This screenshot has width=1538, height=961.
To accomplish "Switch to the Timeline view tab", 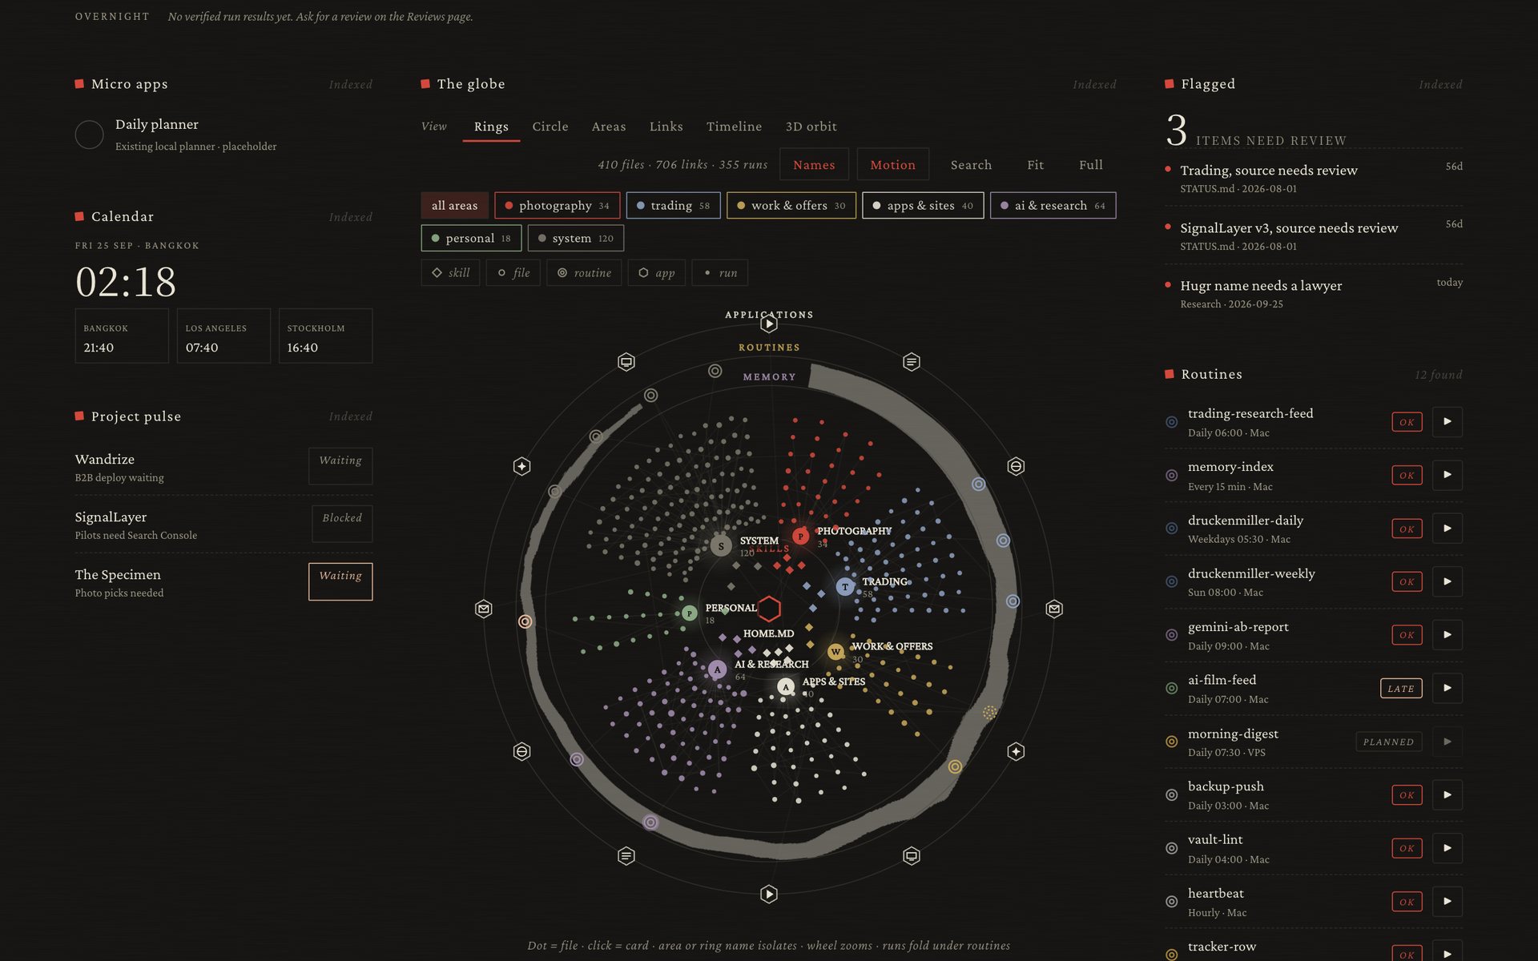I will click(734, 127).
